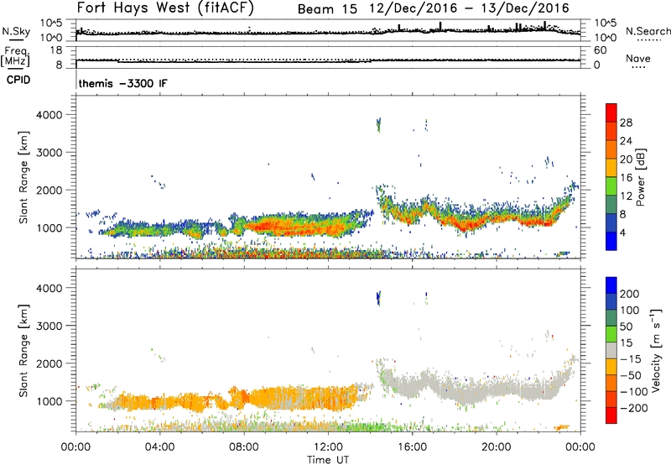The width and height of the screenshot is (671, 465).
Task: Click the blue swatch at the bottom of the Power bar
Action: pyautogui.click(x=611, y=241)
